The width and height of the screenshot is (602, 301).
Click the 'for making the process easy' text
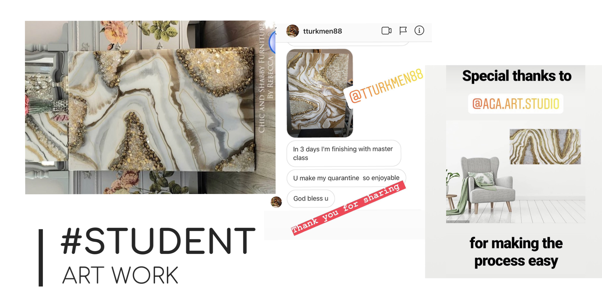click(x=516, y=252)
